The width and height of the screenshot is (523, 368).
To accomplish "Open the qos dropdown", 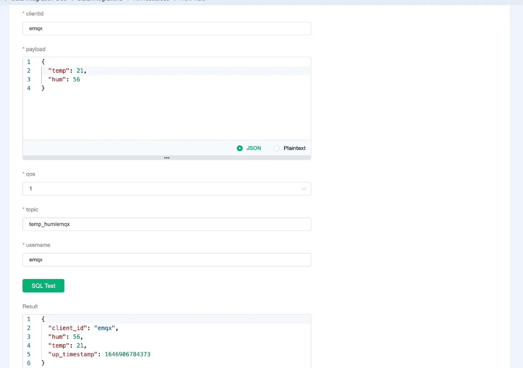I will (x=167, y=189).
